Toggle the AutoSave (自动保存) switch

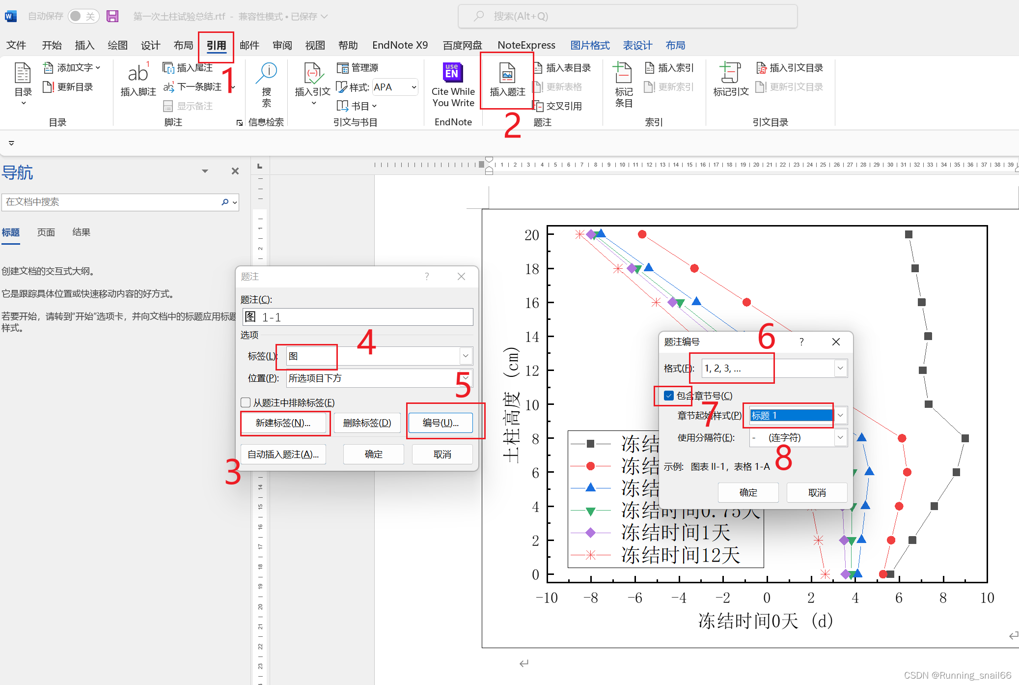[x=83, y=16]
